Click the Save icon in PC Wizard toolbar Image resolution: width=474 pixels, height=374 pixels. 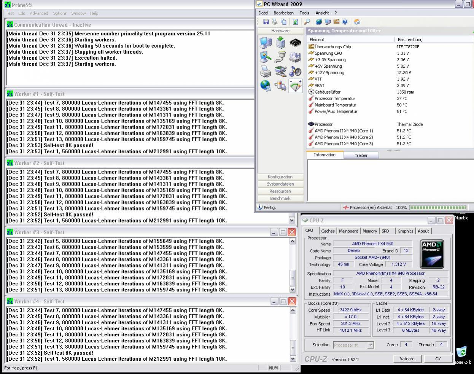266,22
